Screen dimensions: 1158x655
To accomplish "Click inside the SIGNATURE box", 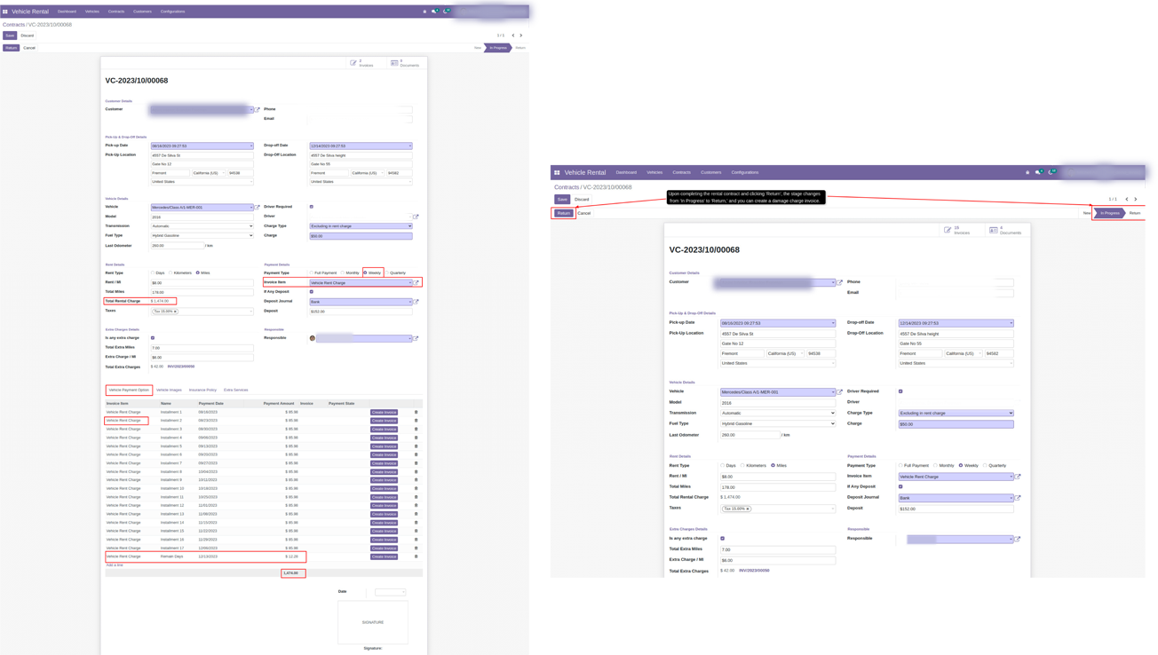I will pyautogui.click(x=373, y=622).
